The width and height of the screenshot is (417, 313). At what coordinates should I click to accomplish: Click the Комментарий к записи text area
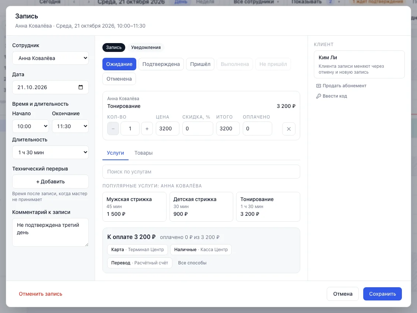point(50,232)
